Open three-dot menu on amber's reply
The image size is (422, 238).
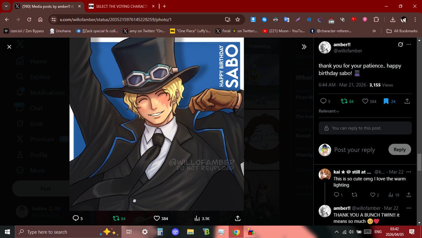(x=409, y=208)
